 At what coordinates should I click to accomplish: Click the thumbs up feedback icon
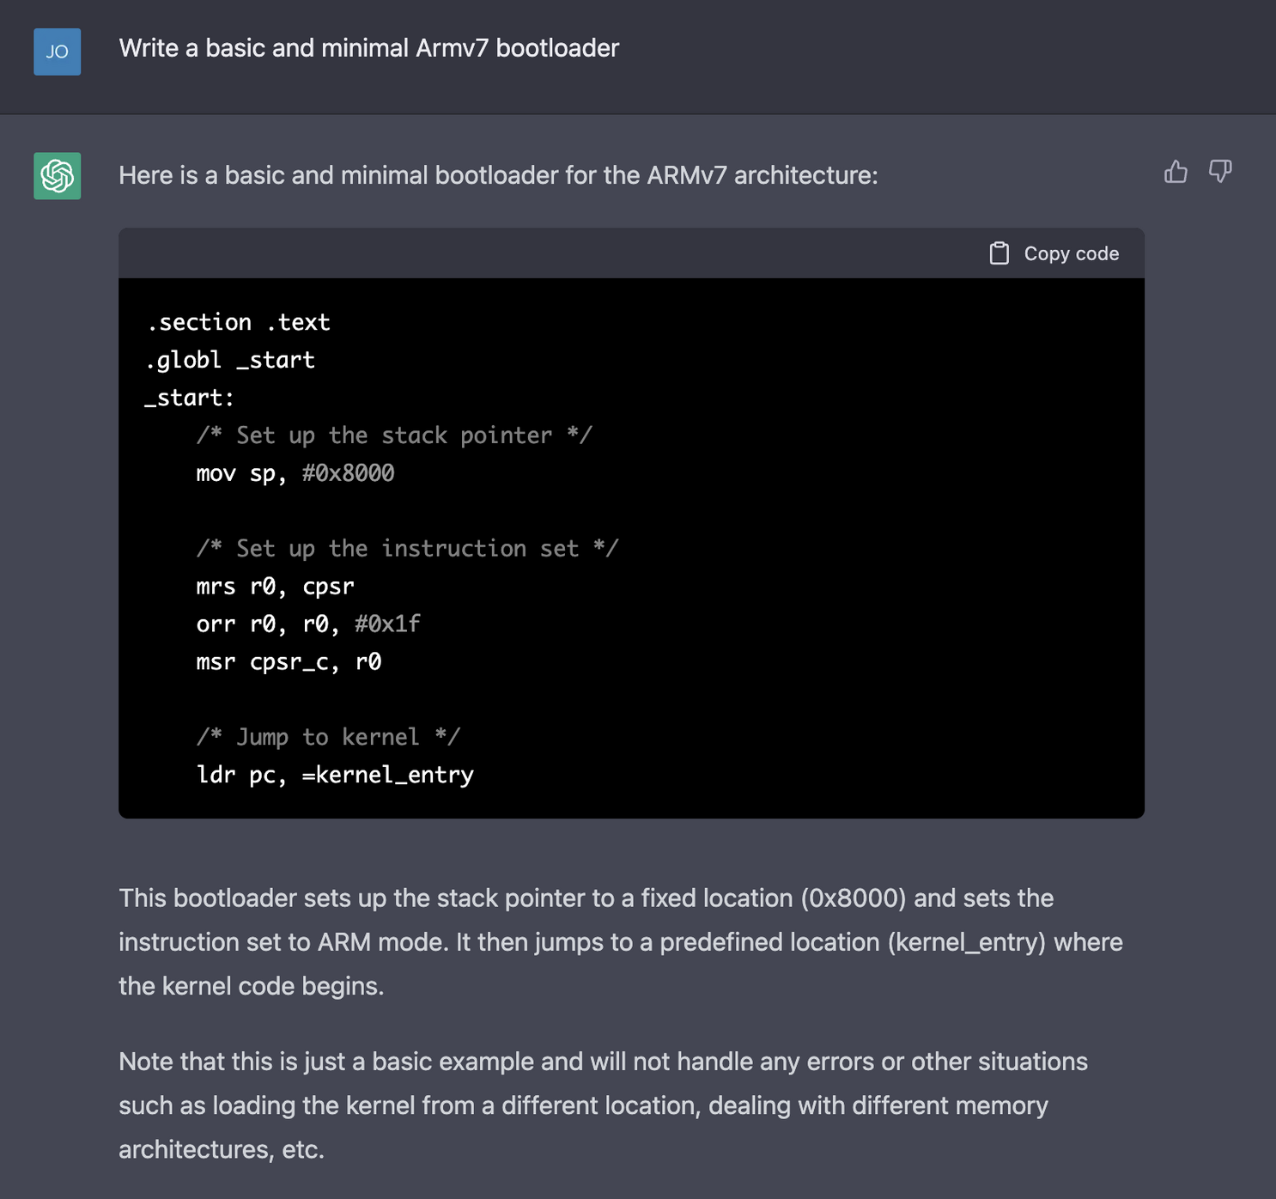click(1176, 172)
